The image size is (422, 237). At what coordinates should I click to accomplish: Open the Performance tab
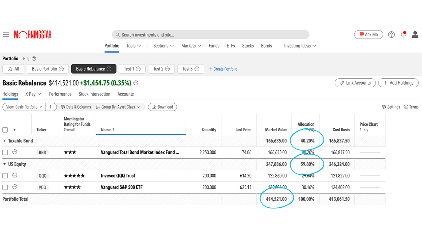tap(60, 94)
